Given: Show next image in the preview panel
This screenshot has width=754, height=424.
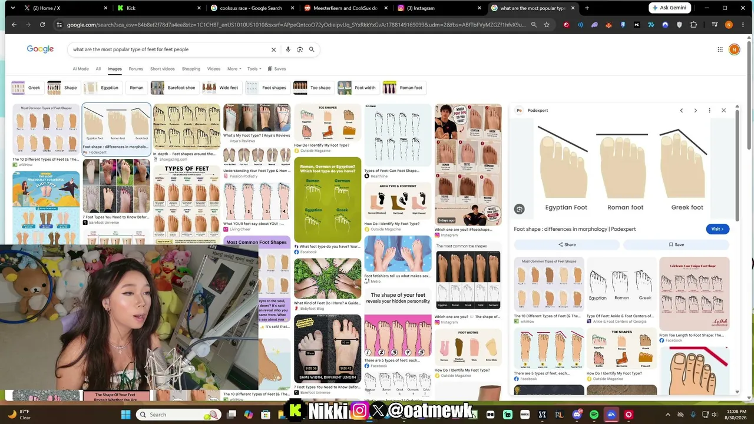Looking at the screenshot, I should point(696,110).
